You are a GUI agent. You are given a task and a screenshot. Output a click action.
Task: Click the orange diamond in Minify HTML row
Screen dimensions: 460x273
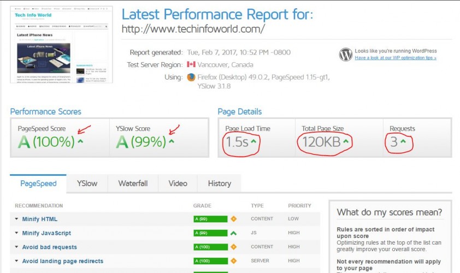233,219
